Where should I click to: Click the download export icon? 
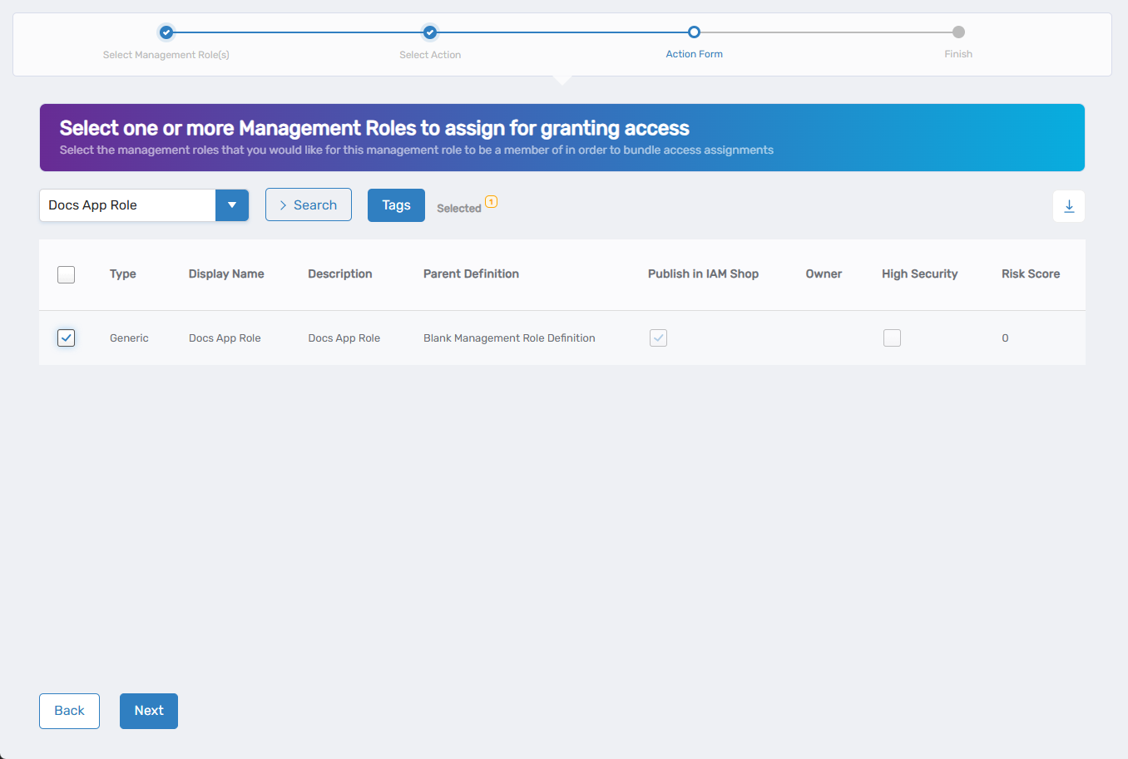tap(1068, 205)
